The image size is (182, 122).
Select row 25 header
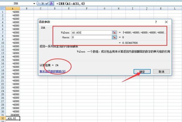3,94
